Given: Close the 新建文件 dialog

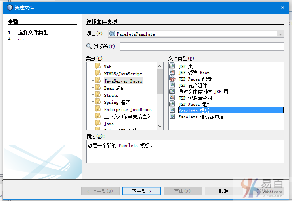Looking at the screenshot, I should click(283, 8).
